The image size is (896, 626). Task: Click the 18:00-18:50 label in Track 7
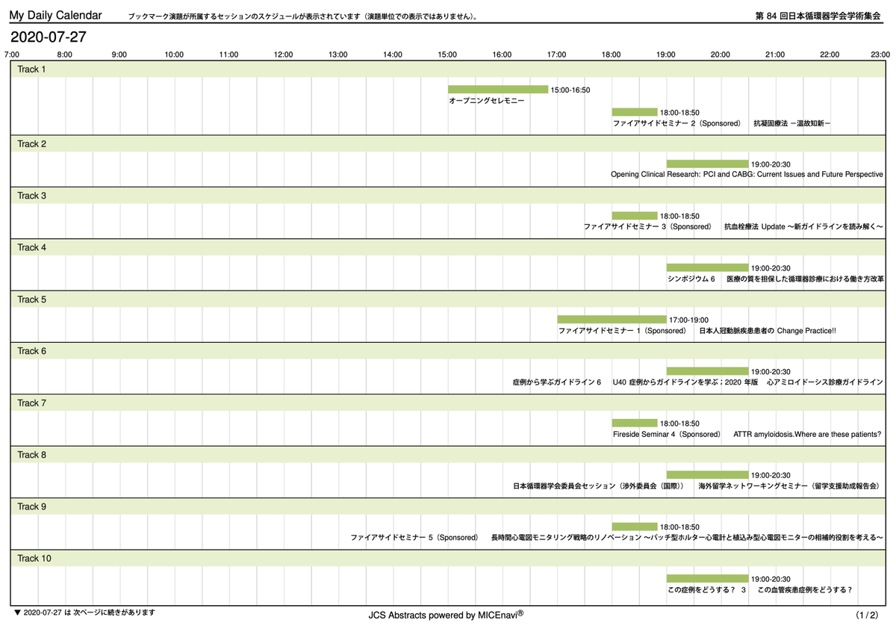[679, 423]
